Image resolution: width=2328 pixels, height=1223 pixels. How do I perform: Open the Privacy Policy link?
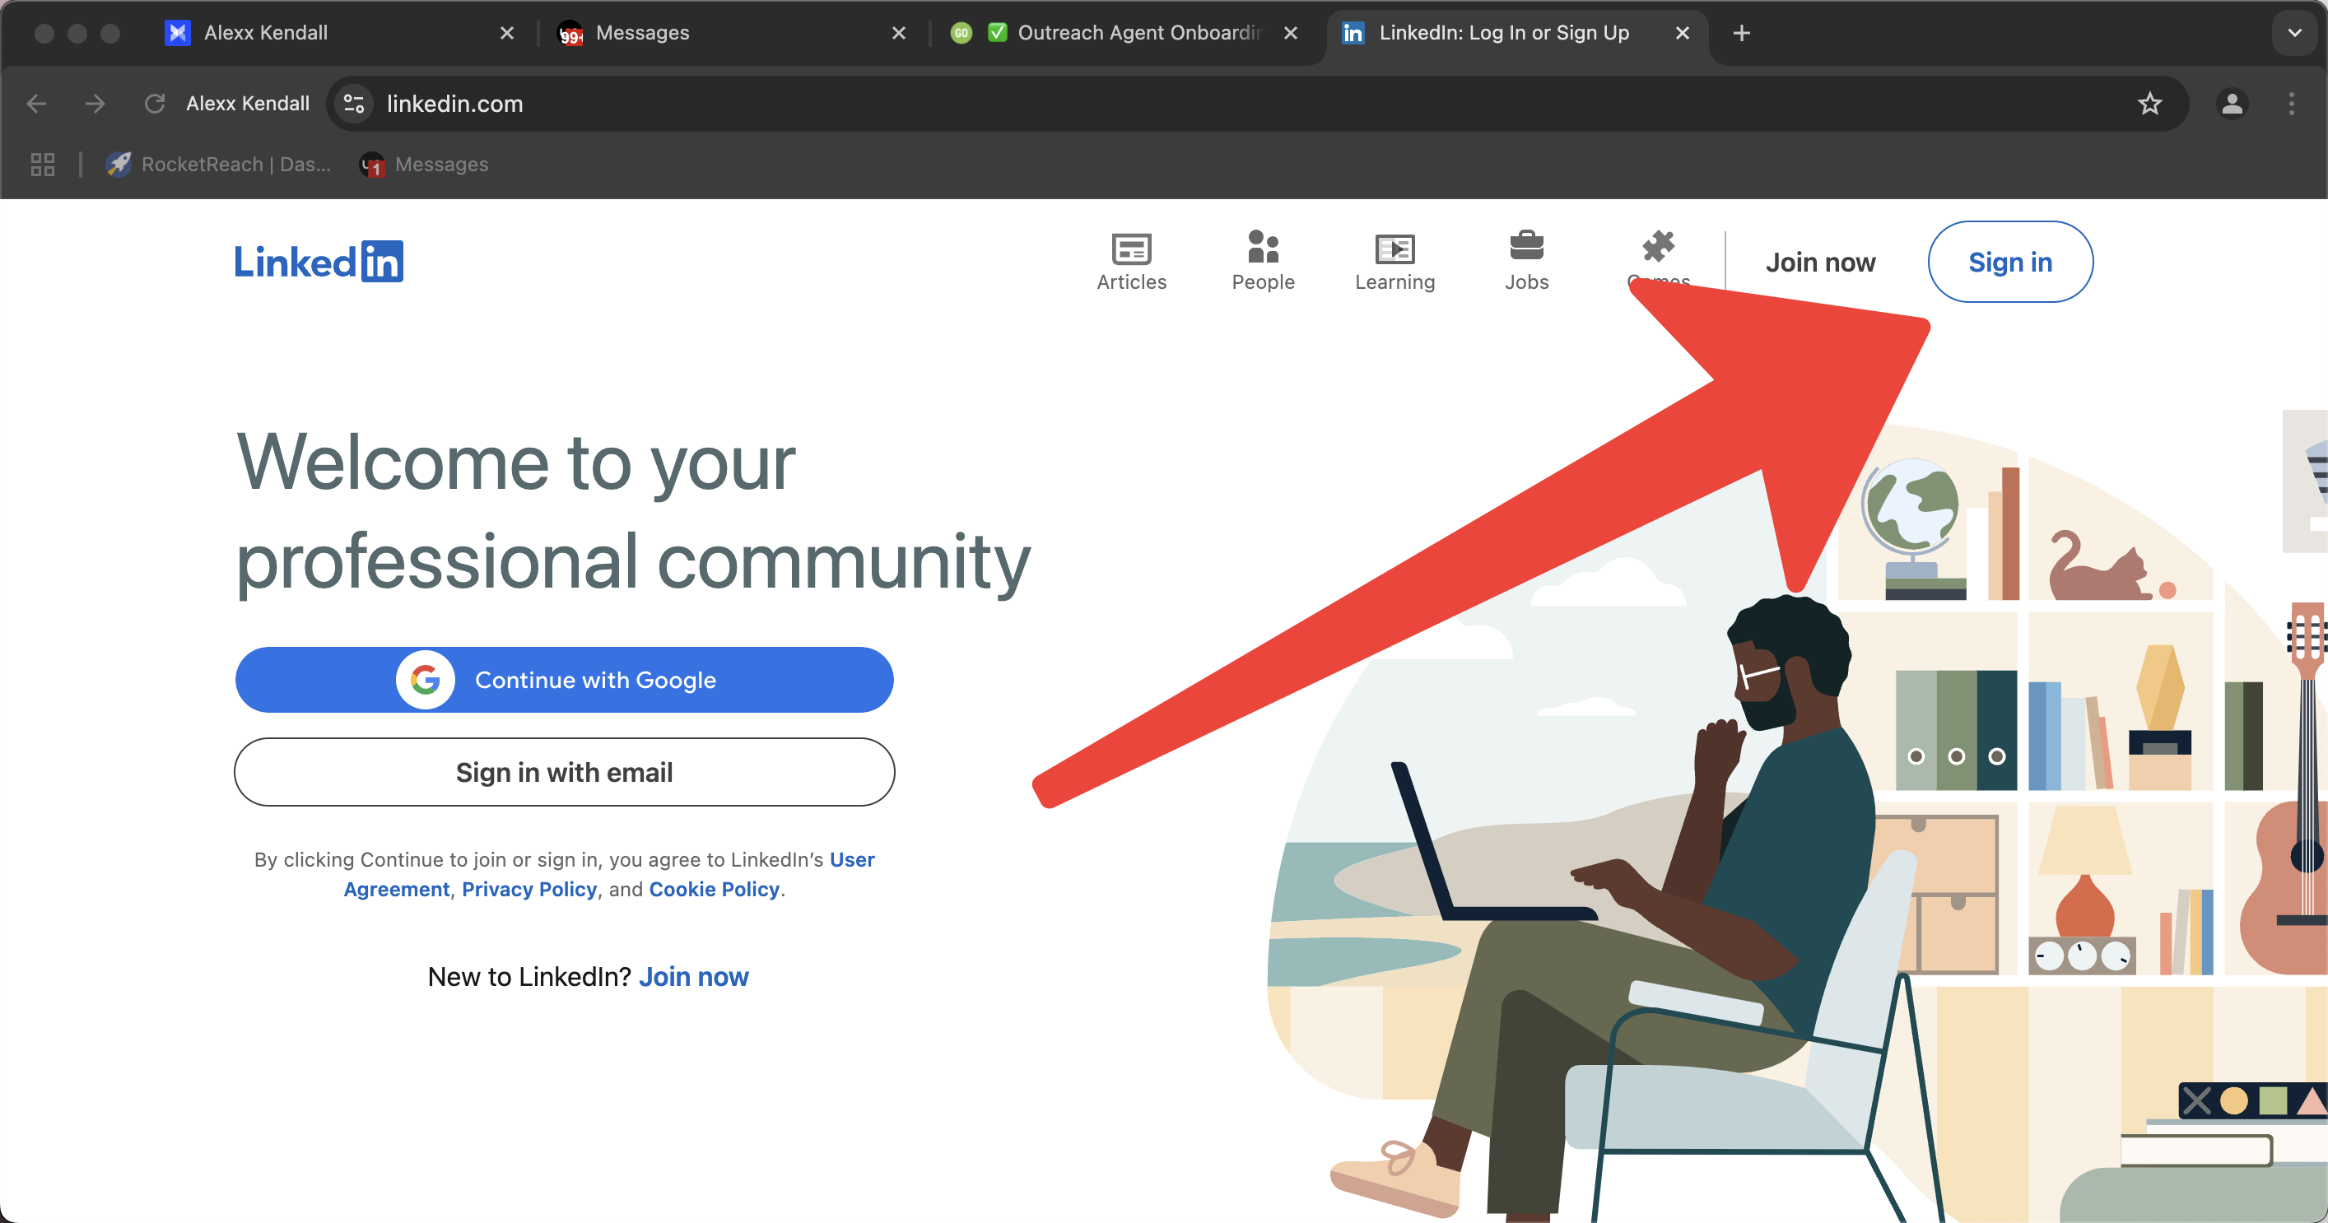(x=528, y=890)
